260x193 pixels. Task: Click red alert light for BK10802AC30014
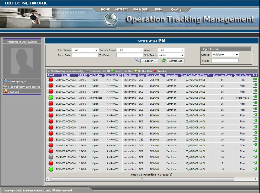tap(51, 163)
